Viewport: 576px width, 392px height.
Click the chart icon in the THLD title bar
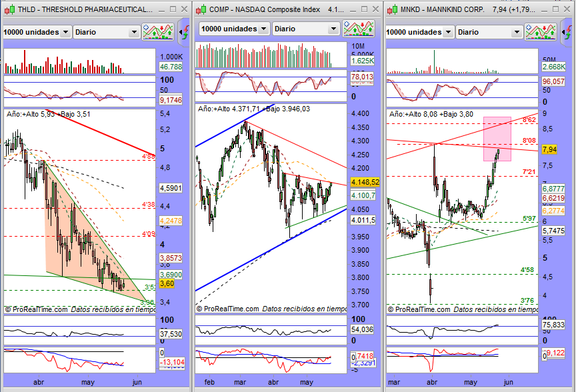tap(9, 9)
